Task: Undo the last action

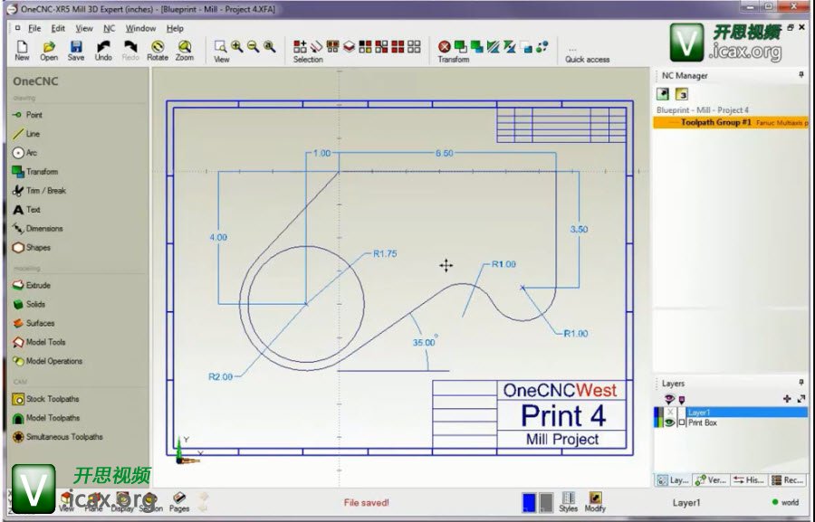Action: 103,51
